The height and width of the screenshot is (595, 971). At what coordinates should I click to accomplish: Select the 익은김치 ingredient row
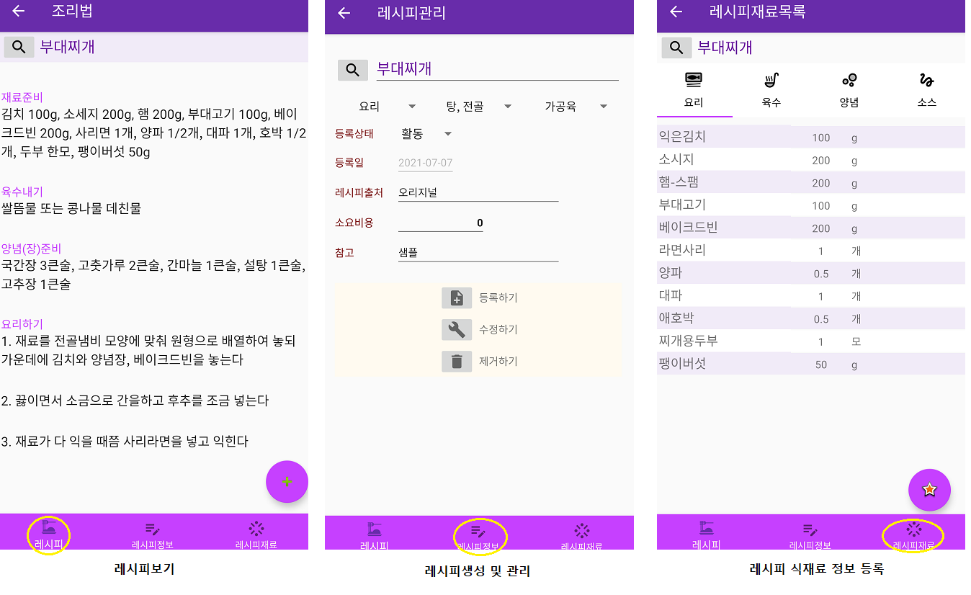[x=811, y=137]
